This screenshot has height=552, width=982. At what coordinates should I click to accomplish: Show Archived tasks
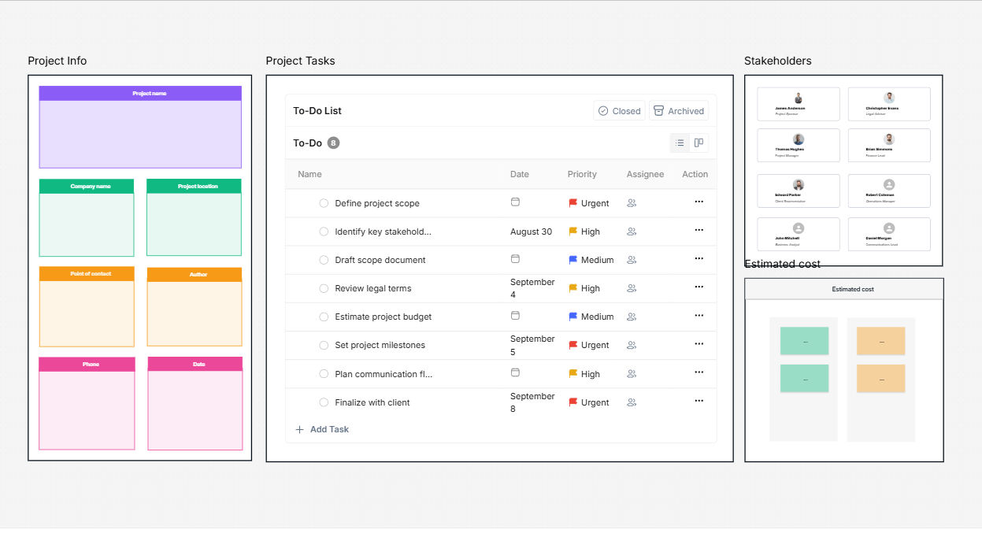(x=679, y=111)
